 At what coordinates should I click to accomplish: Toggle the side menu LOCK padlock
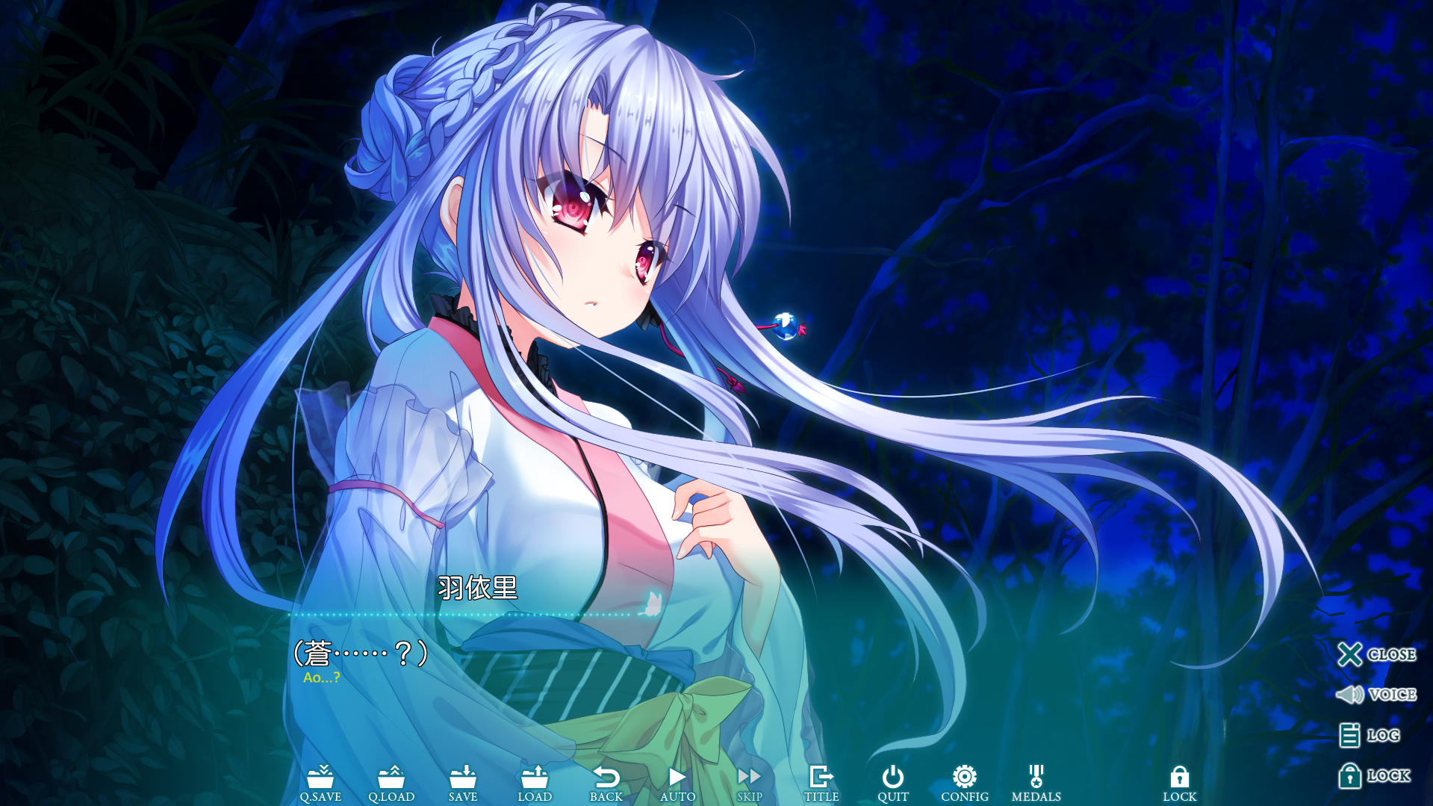1375,775
